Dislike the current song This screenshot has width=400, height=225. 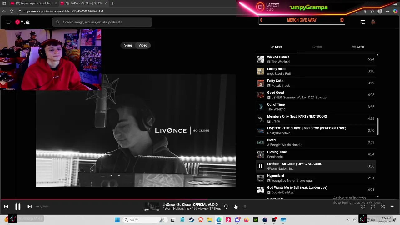point(226,207)
